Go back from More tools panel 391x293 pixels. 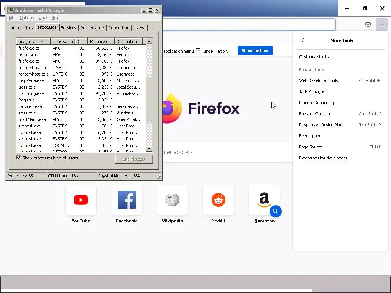pos(302,40)
